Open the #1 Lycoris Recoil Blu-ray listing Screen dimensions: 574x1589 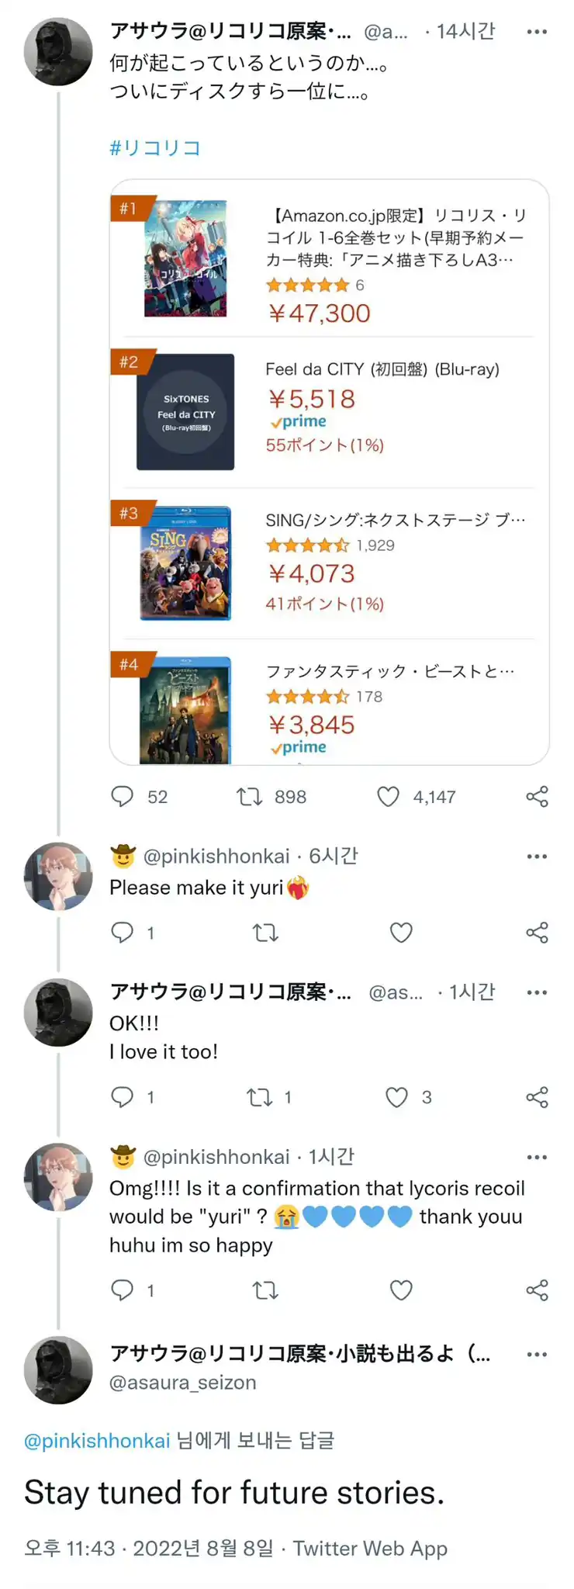tap(395, 237)
